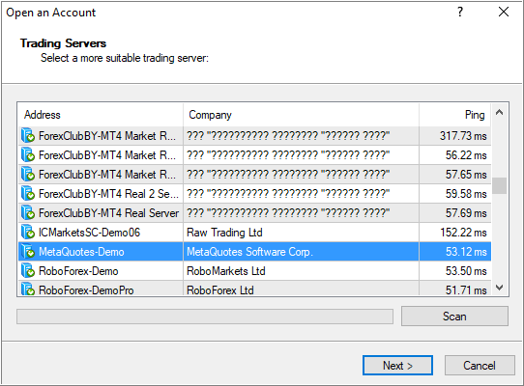Select RoboForex-DemoPro server name

[86, 289]
